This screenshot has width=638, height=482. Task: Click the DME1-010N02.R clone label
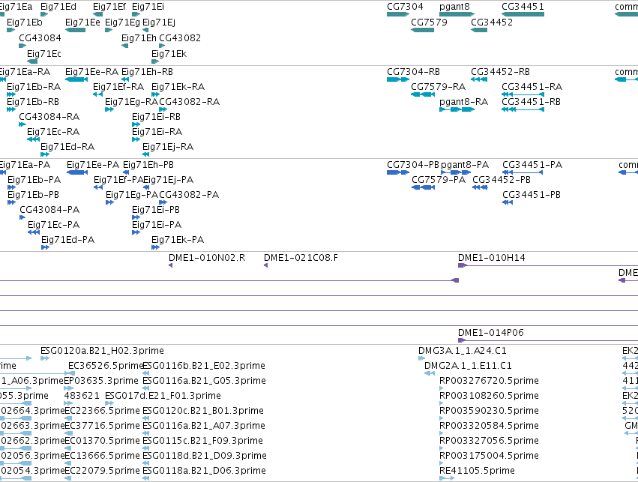tap(207, 258)
